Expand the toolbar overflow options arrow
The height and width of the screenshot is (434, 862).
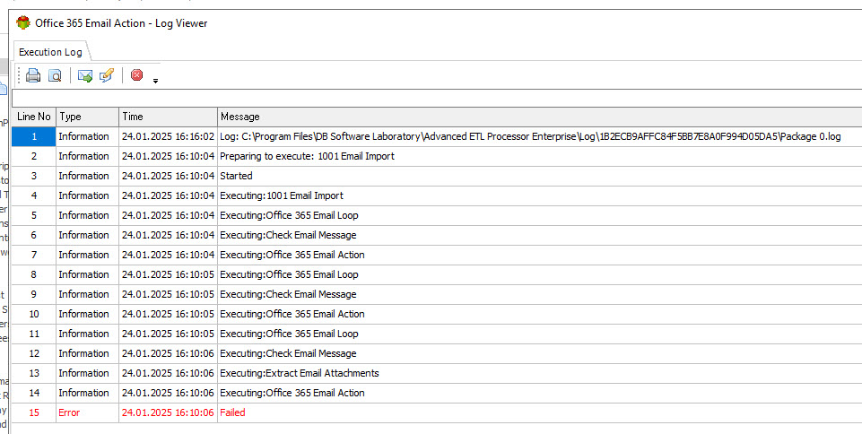(155, 81)
